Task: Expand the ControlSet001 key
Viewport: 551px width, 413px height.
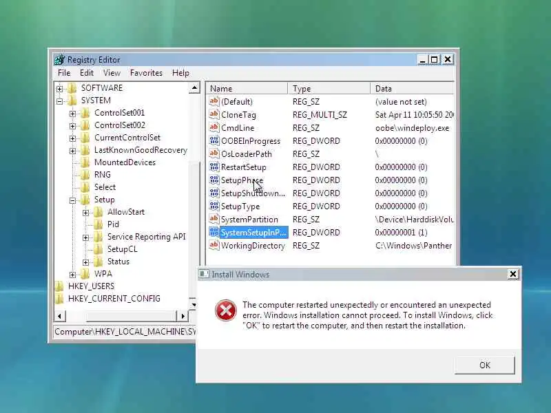Action: coord(73,114)
